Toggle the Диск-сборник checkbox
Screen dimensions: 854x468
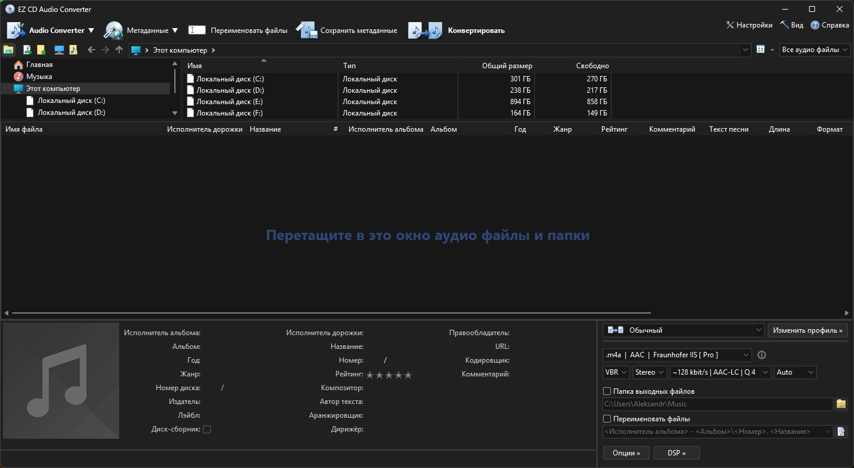(207, 429)
